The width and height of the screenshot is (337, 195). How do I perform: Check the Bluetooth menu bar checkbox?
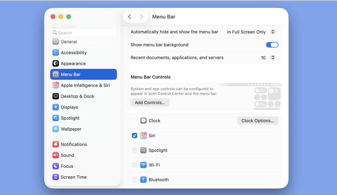tap(135, 179)
